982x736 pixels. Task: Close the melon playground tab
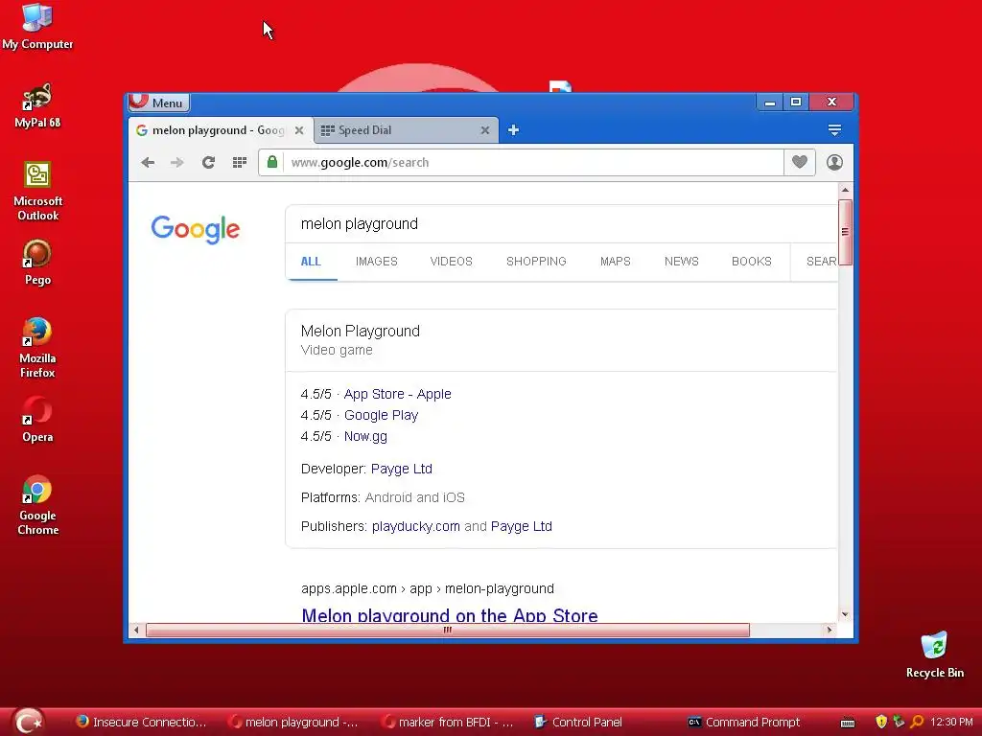pyautogui.click(x=299, y=130)
